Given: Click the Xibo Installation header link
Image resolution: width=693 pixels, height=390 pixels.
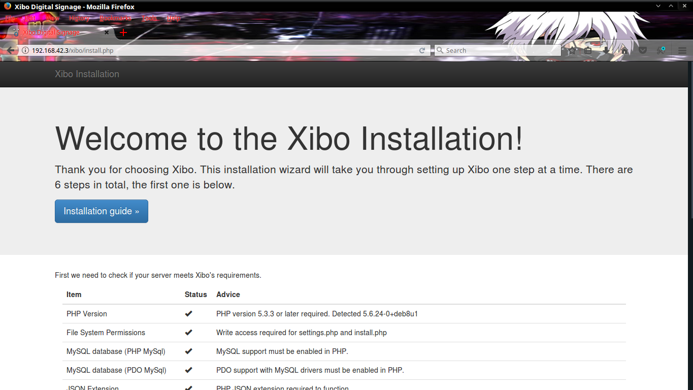Looking at the screenshot, I should click(x=87, y=74).
